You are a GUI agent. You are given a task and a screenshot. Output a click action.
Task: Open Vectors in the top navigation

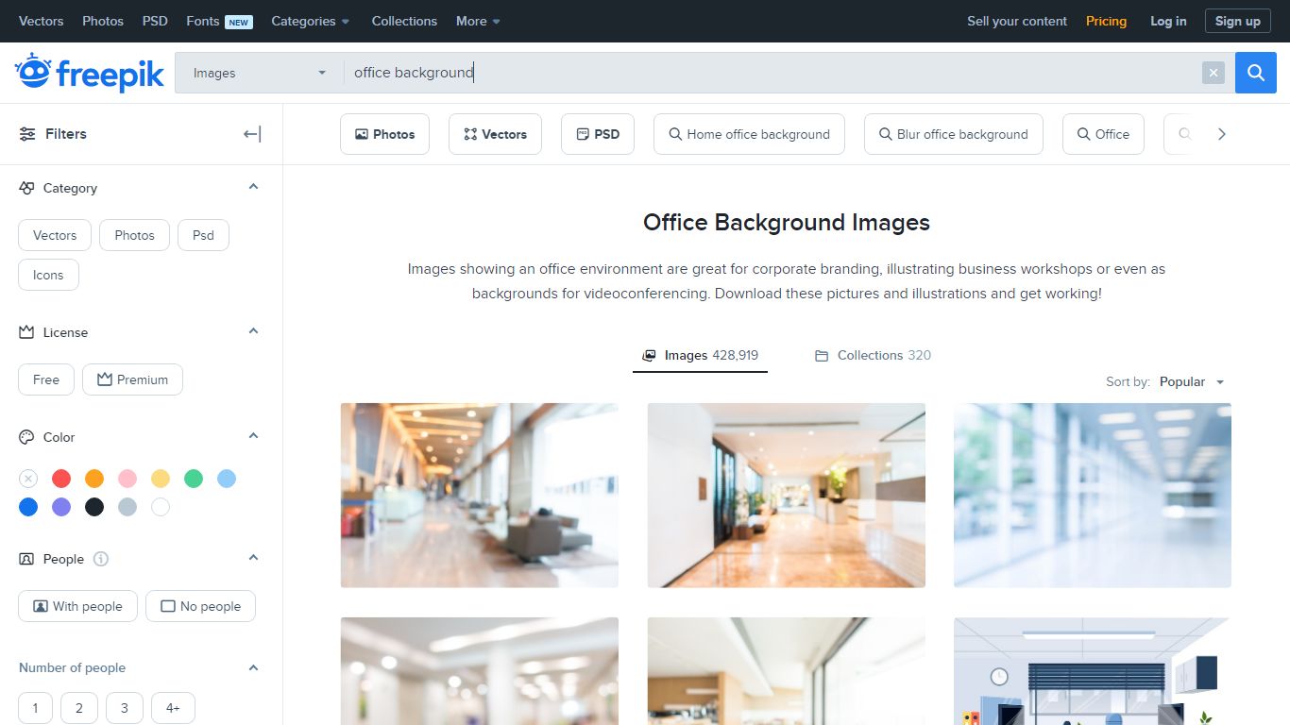pos(42,21)
